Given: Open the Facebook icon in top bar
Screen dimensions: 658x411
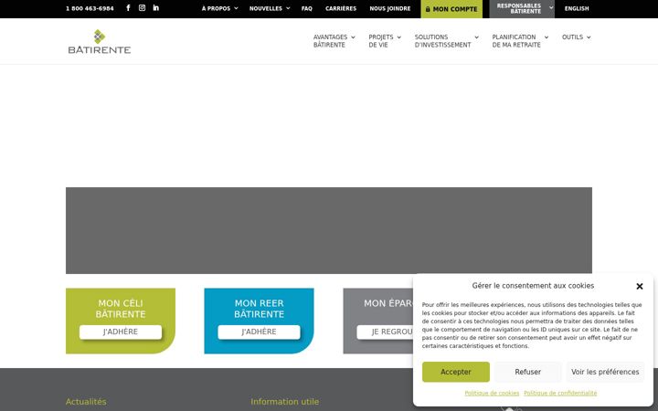Looking at the screenshot, I should coord(129,7).
